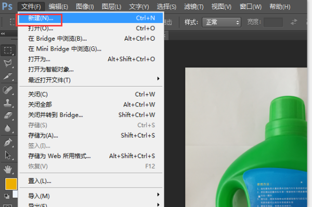312x207 pixels.
Task: Choose 存储为 Web 所用格式...
Action: pyautogui.click(x=90, y=156)
